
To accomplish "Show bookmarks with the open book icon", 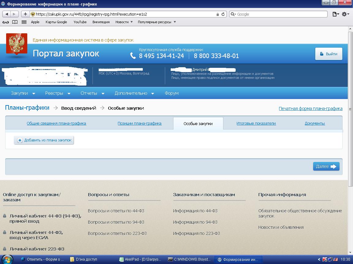I will 15,22.
